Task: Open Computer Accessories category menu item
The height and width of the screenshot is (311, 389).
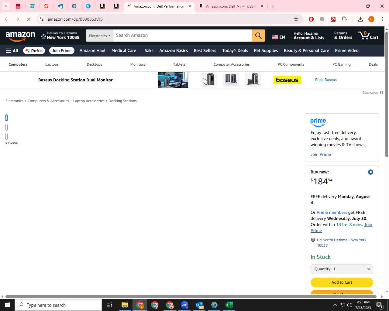Action: pos(231,64)
